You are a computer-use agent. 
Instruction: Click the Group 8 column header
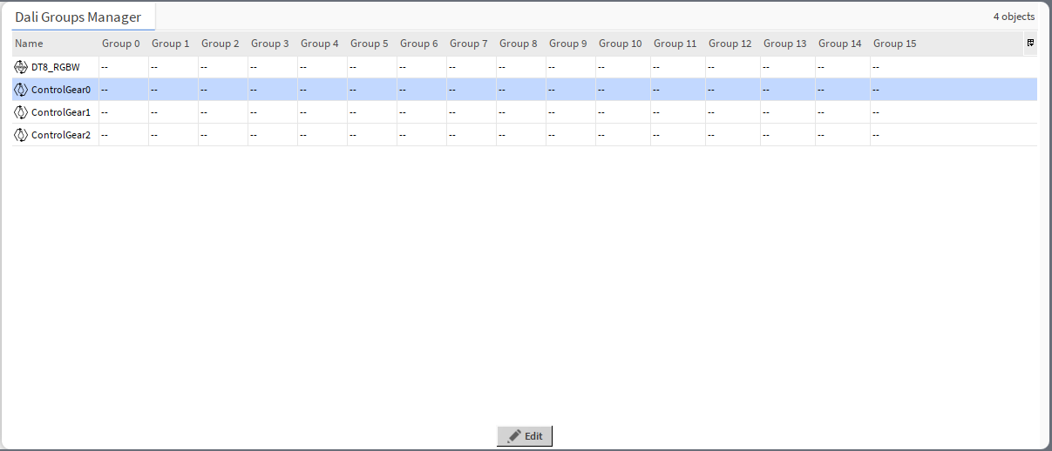pos(521,44)
